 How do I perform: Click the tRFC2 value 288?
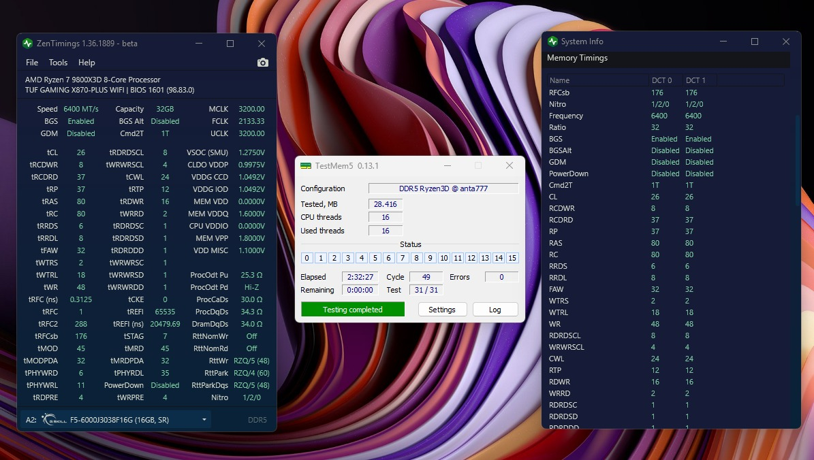(81, 324)
